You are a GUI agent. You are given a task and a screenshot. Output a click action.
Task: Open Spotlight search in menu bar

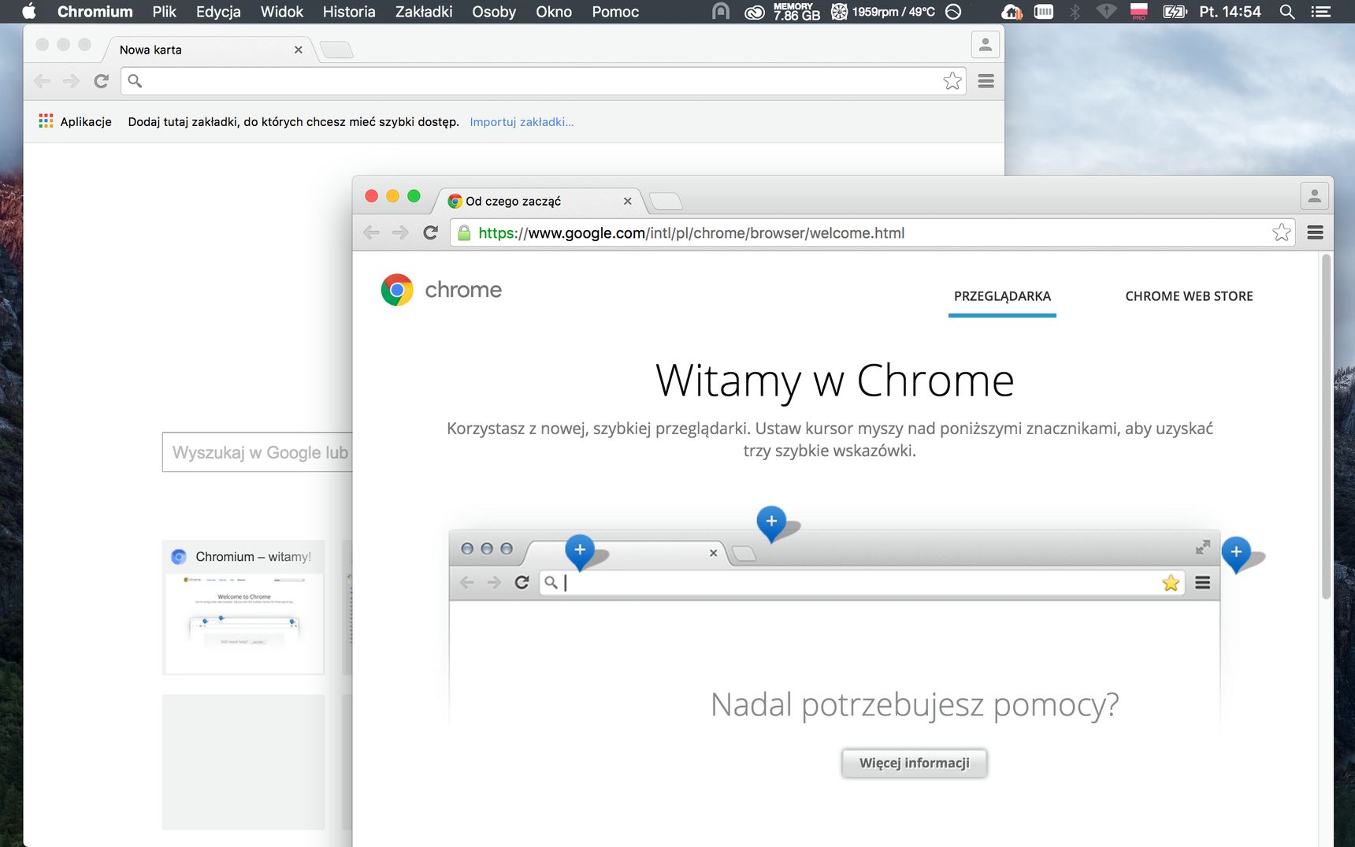(x=1287, y=12)
